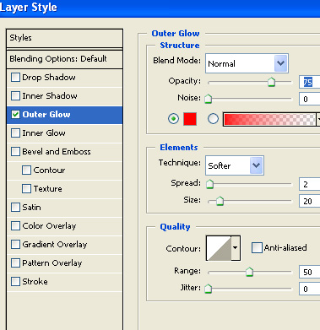The image size is (320, 330).
Task: Enable the Pattern Overlay checkbox
Action: (x=15, y=262)
